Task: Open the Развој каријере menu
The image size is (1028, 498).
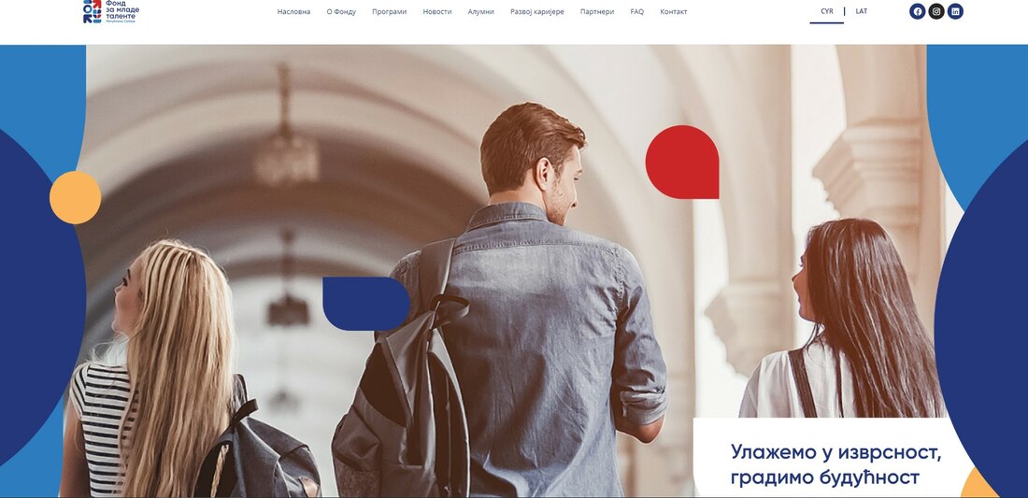Action: [x=537, y=12]
